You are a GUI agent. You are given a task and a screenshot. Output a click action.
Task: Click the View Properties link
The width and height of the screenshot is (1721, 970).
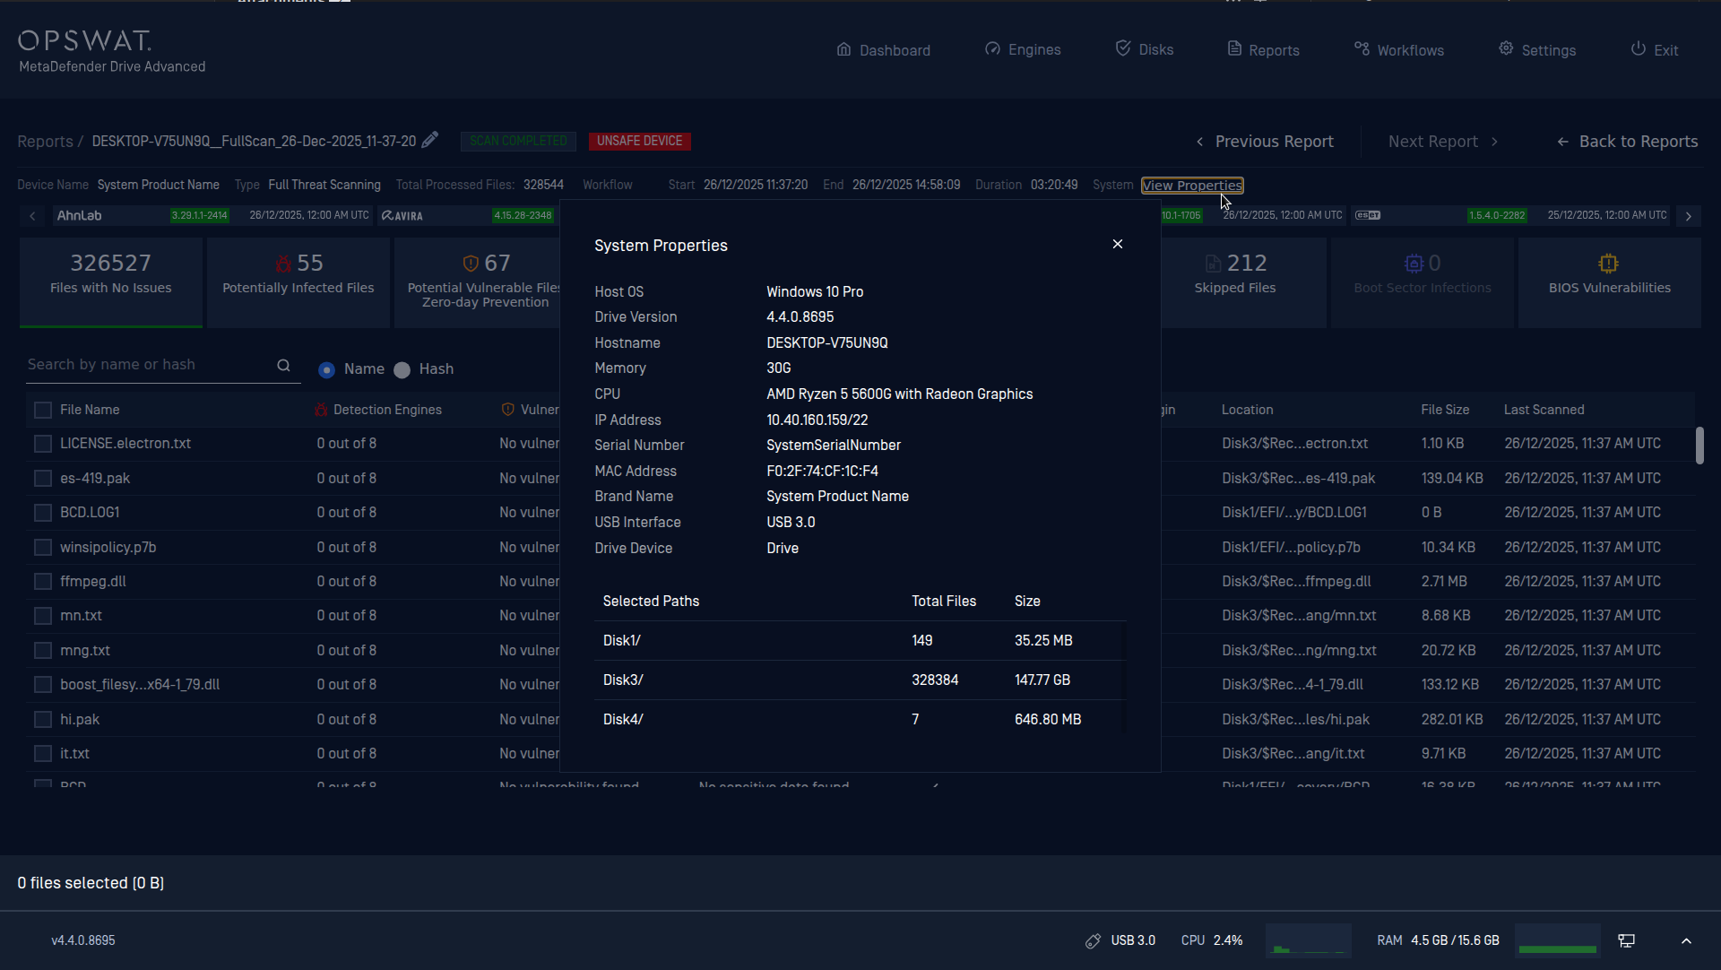click(x=1191, y=186)
